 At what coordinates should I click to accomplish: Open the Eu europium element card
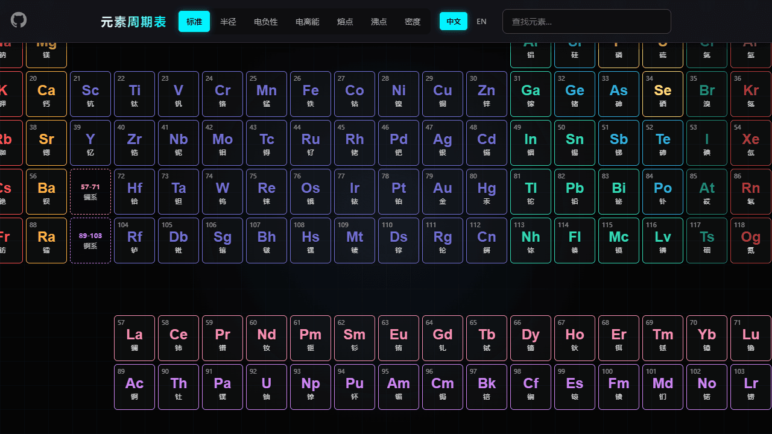coord(399,338)
